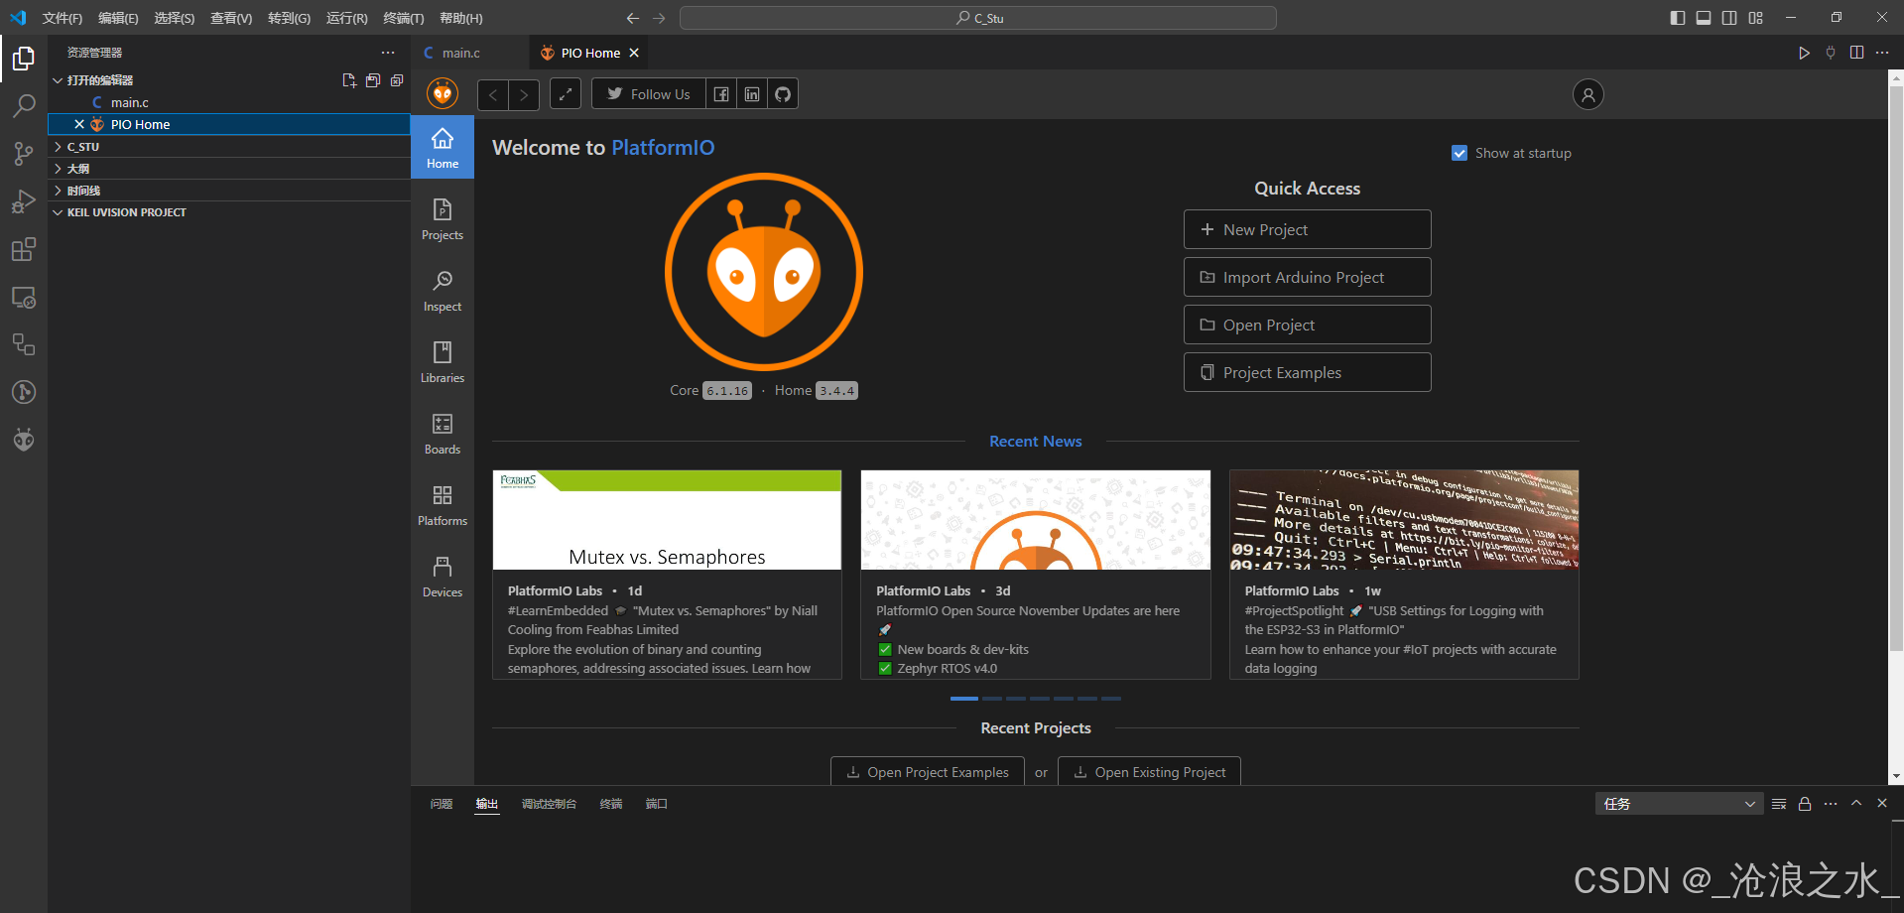Screen dimensions: 1904x913
Task: Open PIO Projects section
Action: coord(443,219)
